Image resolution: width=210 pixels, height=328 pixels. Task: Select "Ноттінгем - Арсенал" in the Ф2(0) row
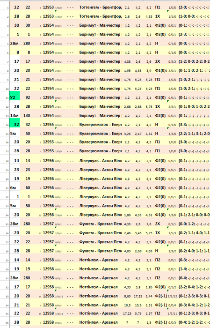98,287
